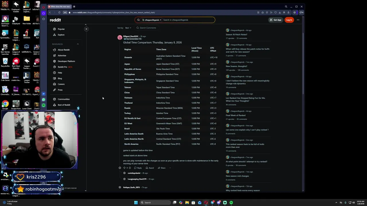Open Sort by Best dropdown
The image size is (367, 206).
click(128, 28)
